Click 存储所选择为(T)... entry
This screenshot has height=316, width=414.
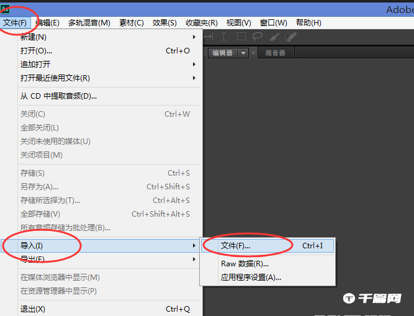[109, 201]
